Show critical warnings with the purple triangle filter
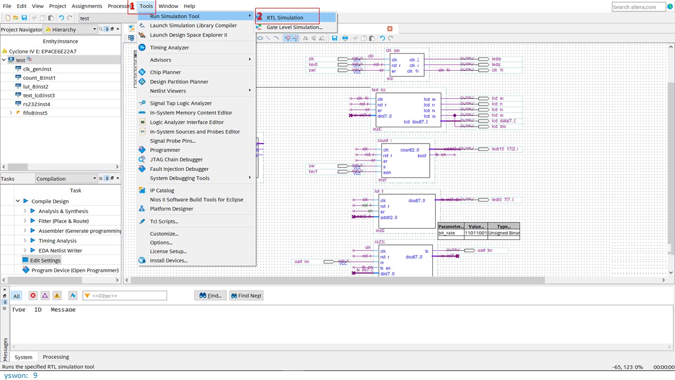The width and height of the screenshot is (675, 380). pos(45,296)
